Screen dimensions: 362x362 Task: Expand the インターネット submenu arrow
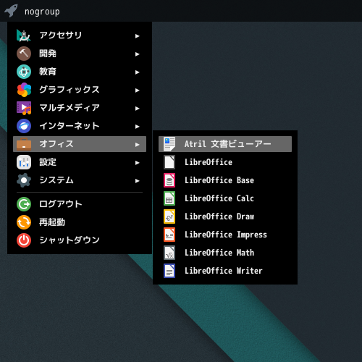tap(138, 127)
